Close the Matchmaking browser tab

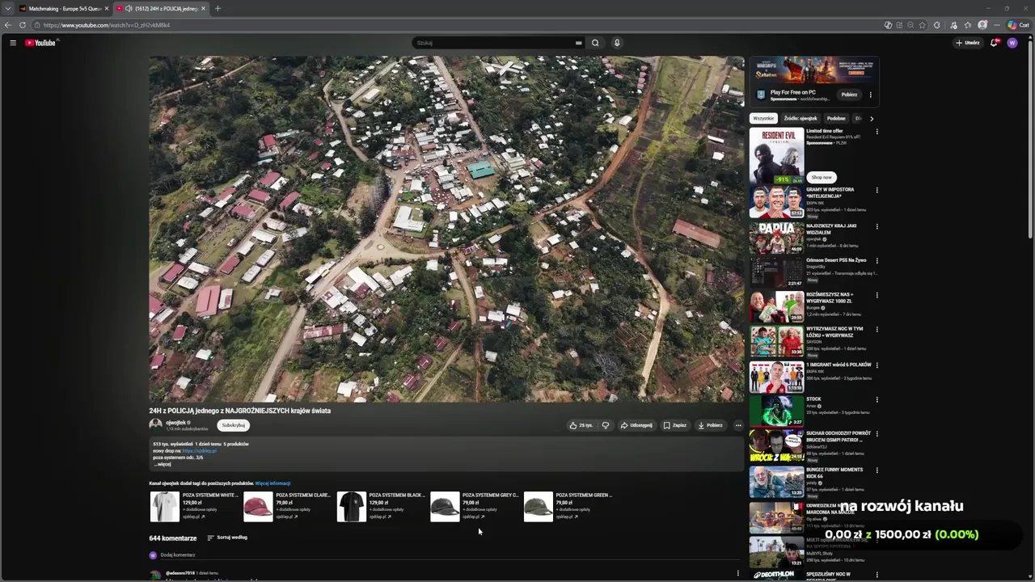[x=106, y=8]
